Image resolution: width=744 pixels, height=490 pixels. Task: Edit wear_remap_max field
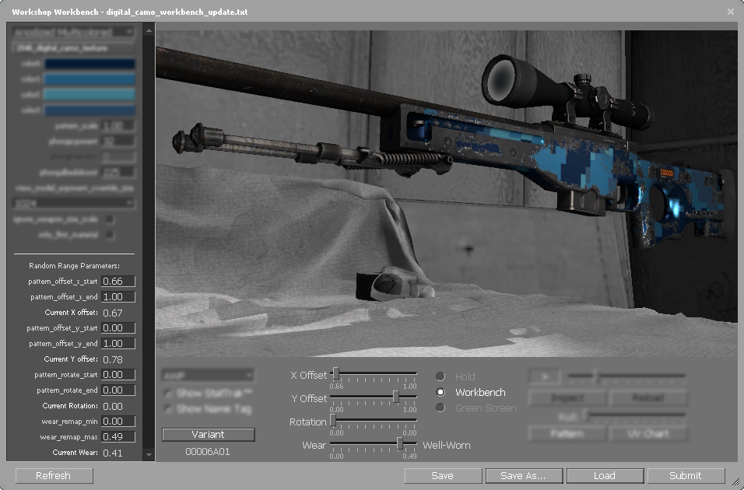(x=118, y=437)
